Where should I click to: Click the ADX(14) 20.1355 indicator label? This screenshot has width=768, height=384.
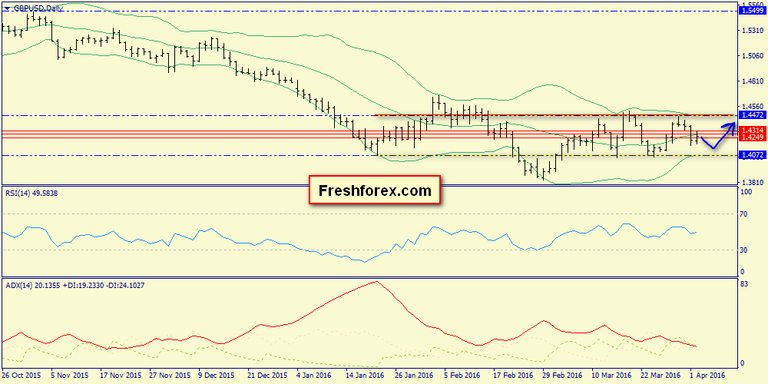point(75,285)
